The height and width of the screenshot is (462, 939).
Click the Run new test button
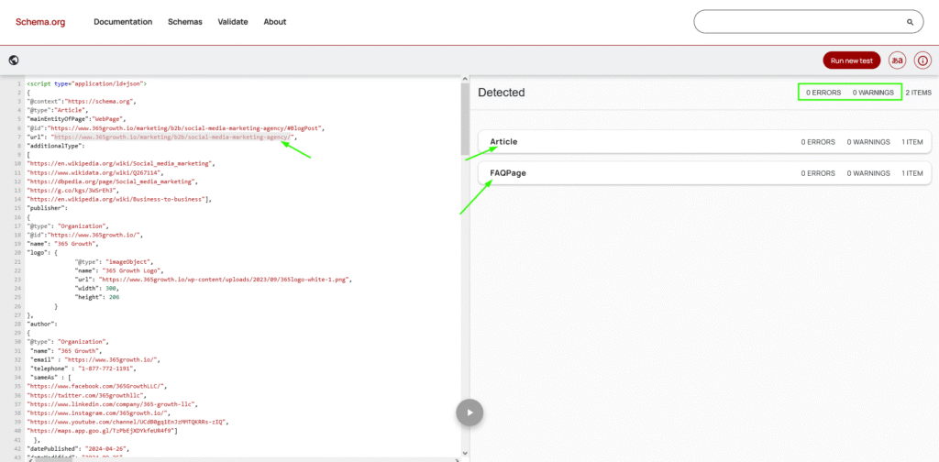(x=852, y=60)
